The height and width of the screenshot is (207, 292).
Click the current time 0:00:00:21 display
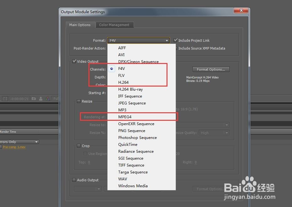coord(19,99)
